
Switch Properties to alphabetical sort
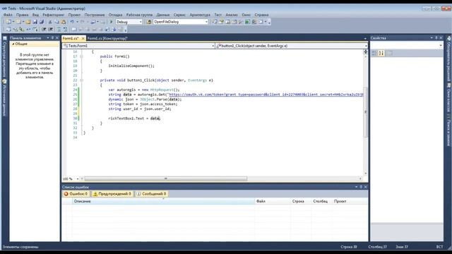381,53
